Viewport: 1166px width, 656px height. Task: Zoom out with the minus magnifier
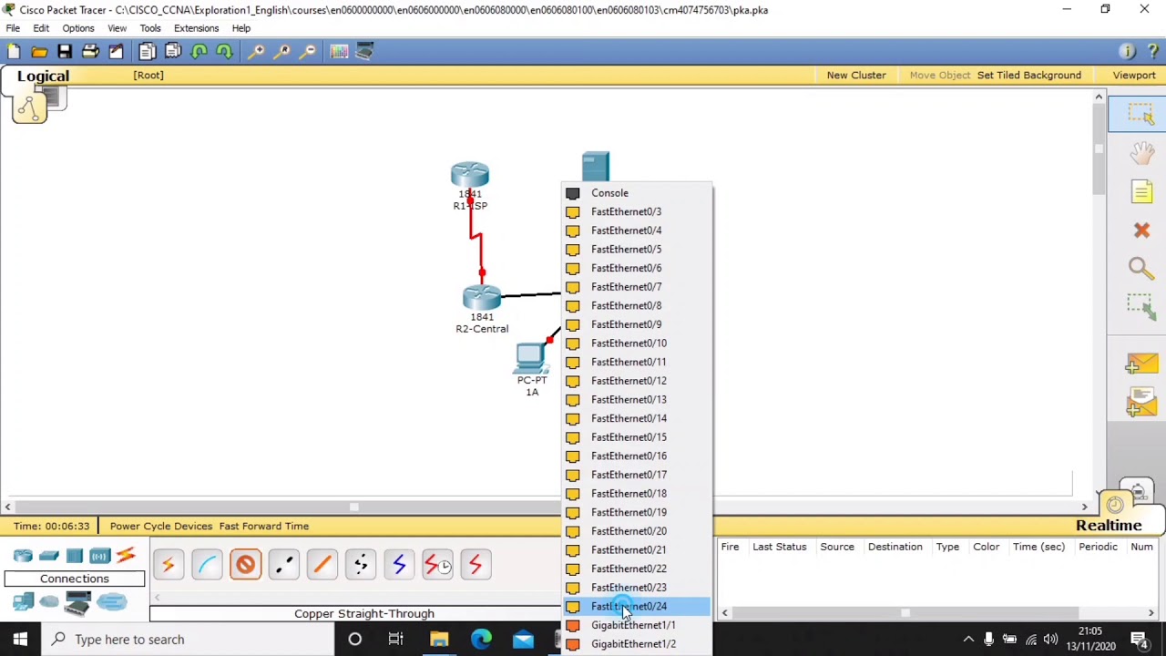click(x=308, y=52)
